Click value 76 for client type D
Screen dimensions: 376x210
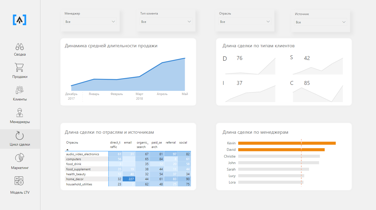[x=240, y=58]
